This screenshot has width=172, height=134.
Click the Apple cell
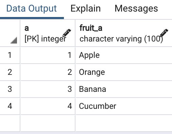pyautogui.click(x=124, y=55)
